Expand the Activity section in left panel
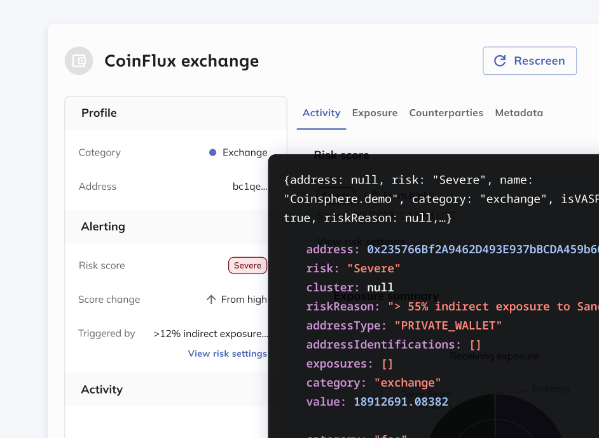599x438 pixels. pos(102,390)
